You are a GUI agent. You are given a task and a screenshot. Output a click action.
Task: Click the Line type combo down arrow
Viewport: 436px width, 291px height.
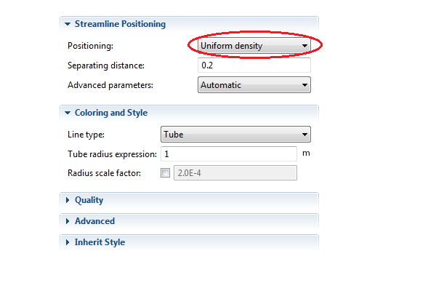[x=304, y=135]
